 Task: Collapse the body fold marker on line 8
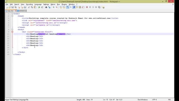click(x=12, y=29)
